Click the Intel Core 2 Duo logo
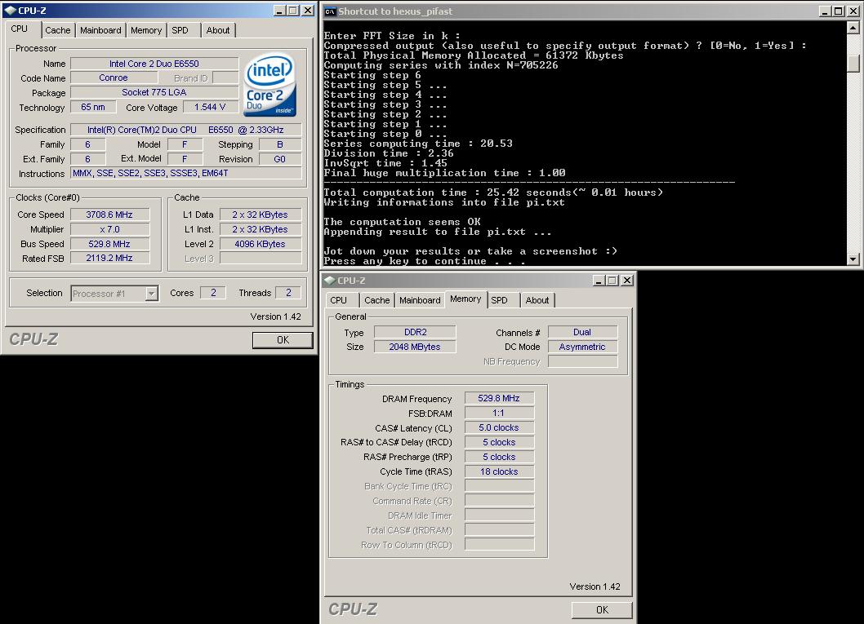Image resolution: width=864 pixels, height=624 pixels. pyautogui.click(x=269, y=85)
